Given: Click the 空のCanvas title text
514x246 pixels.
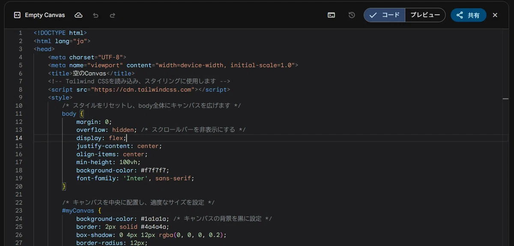Looking at the screenshot, I should pyautogui.click(x=90, y=73).
